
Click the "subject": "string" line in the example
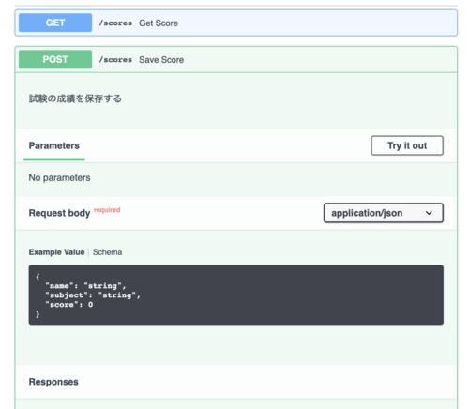[93, 295]
